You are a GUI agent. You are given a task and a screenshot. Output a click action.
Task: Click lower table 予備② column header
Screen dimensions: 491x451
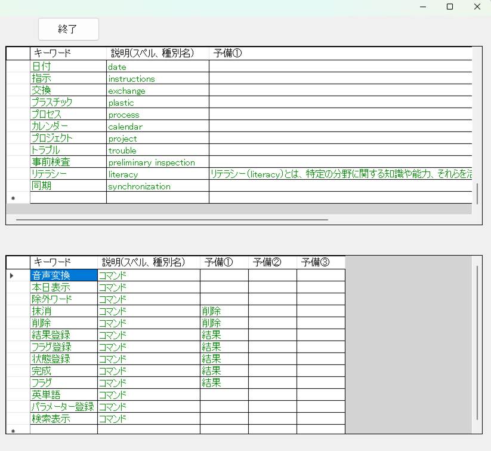[272, 262]
